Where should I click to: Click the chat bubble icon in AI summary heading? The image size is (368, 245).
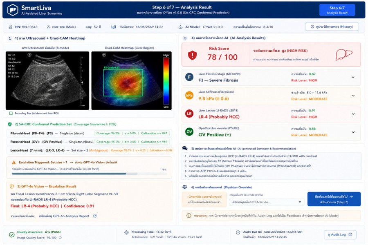[x=185, y=148]
